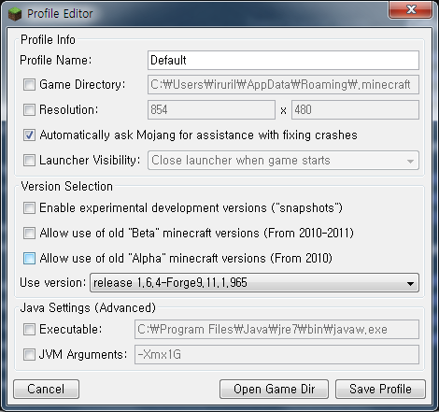Click the Open Game Dir button
This screenshot has height=412, width=439.
tap(274, 390)
